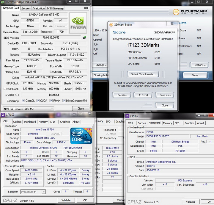Open Memory tab in right CPU-Z window

point(167,123)
